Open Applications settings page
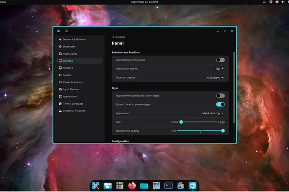 pyautogui.click(x=79, y=96)
